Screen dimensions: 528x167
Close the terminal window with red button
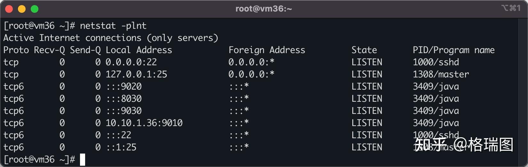(x=9, y=9)
